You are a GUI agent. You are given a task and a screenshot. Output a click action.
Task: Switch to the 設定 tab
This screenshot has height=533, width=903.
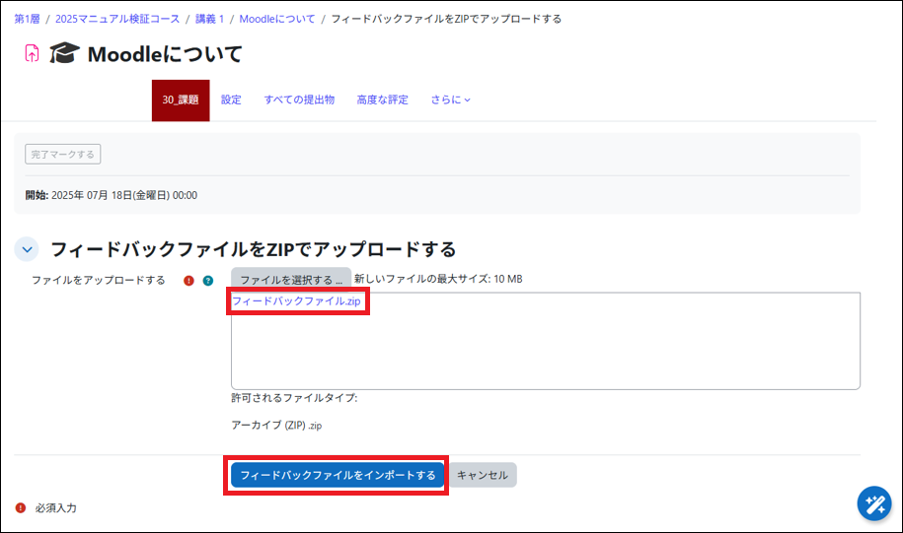click(231, 100)
